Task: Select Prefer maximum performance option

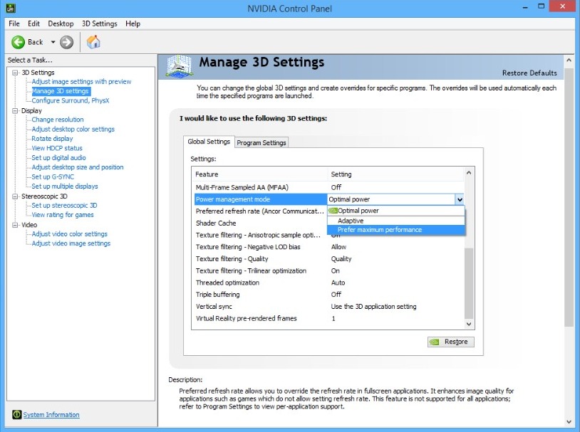Action: (380, 230)
